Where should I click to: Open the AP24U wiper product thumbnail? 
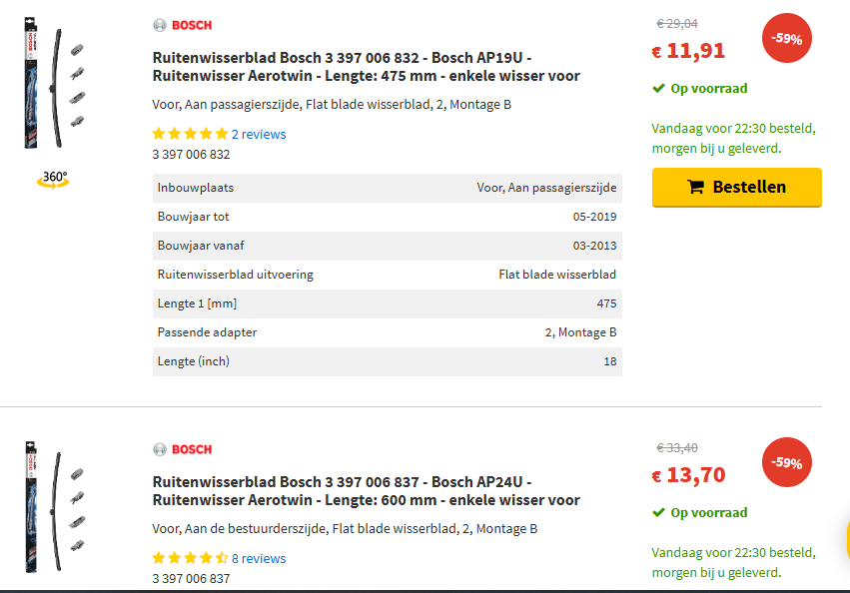click(x=54, y=507)
